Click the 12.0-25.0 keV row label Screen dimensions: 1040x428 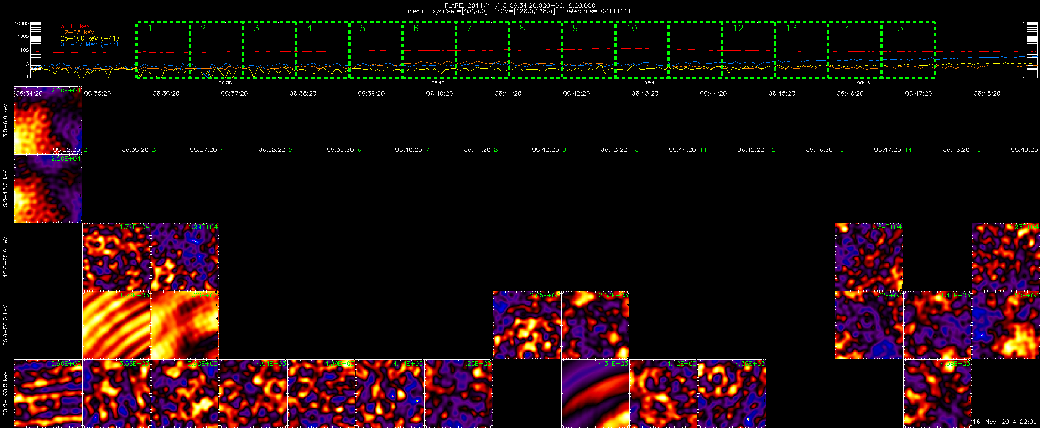[x=5, y=257]
